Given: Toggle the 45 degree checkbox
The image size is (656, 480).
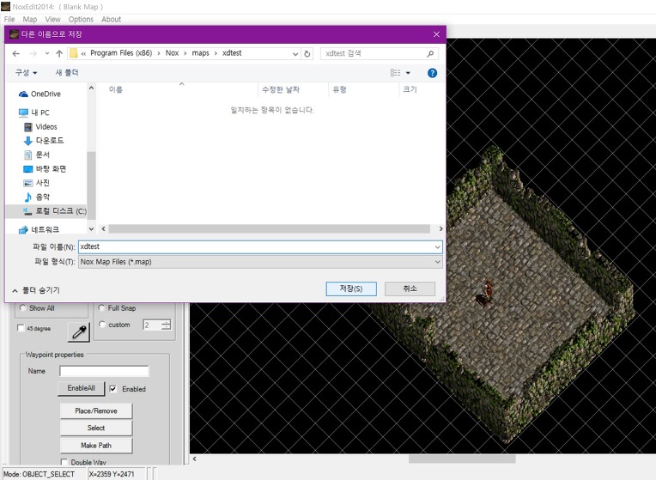Looking at the screenshot, I should pyautogui.click(x=21, y=328).
